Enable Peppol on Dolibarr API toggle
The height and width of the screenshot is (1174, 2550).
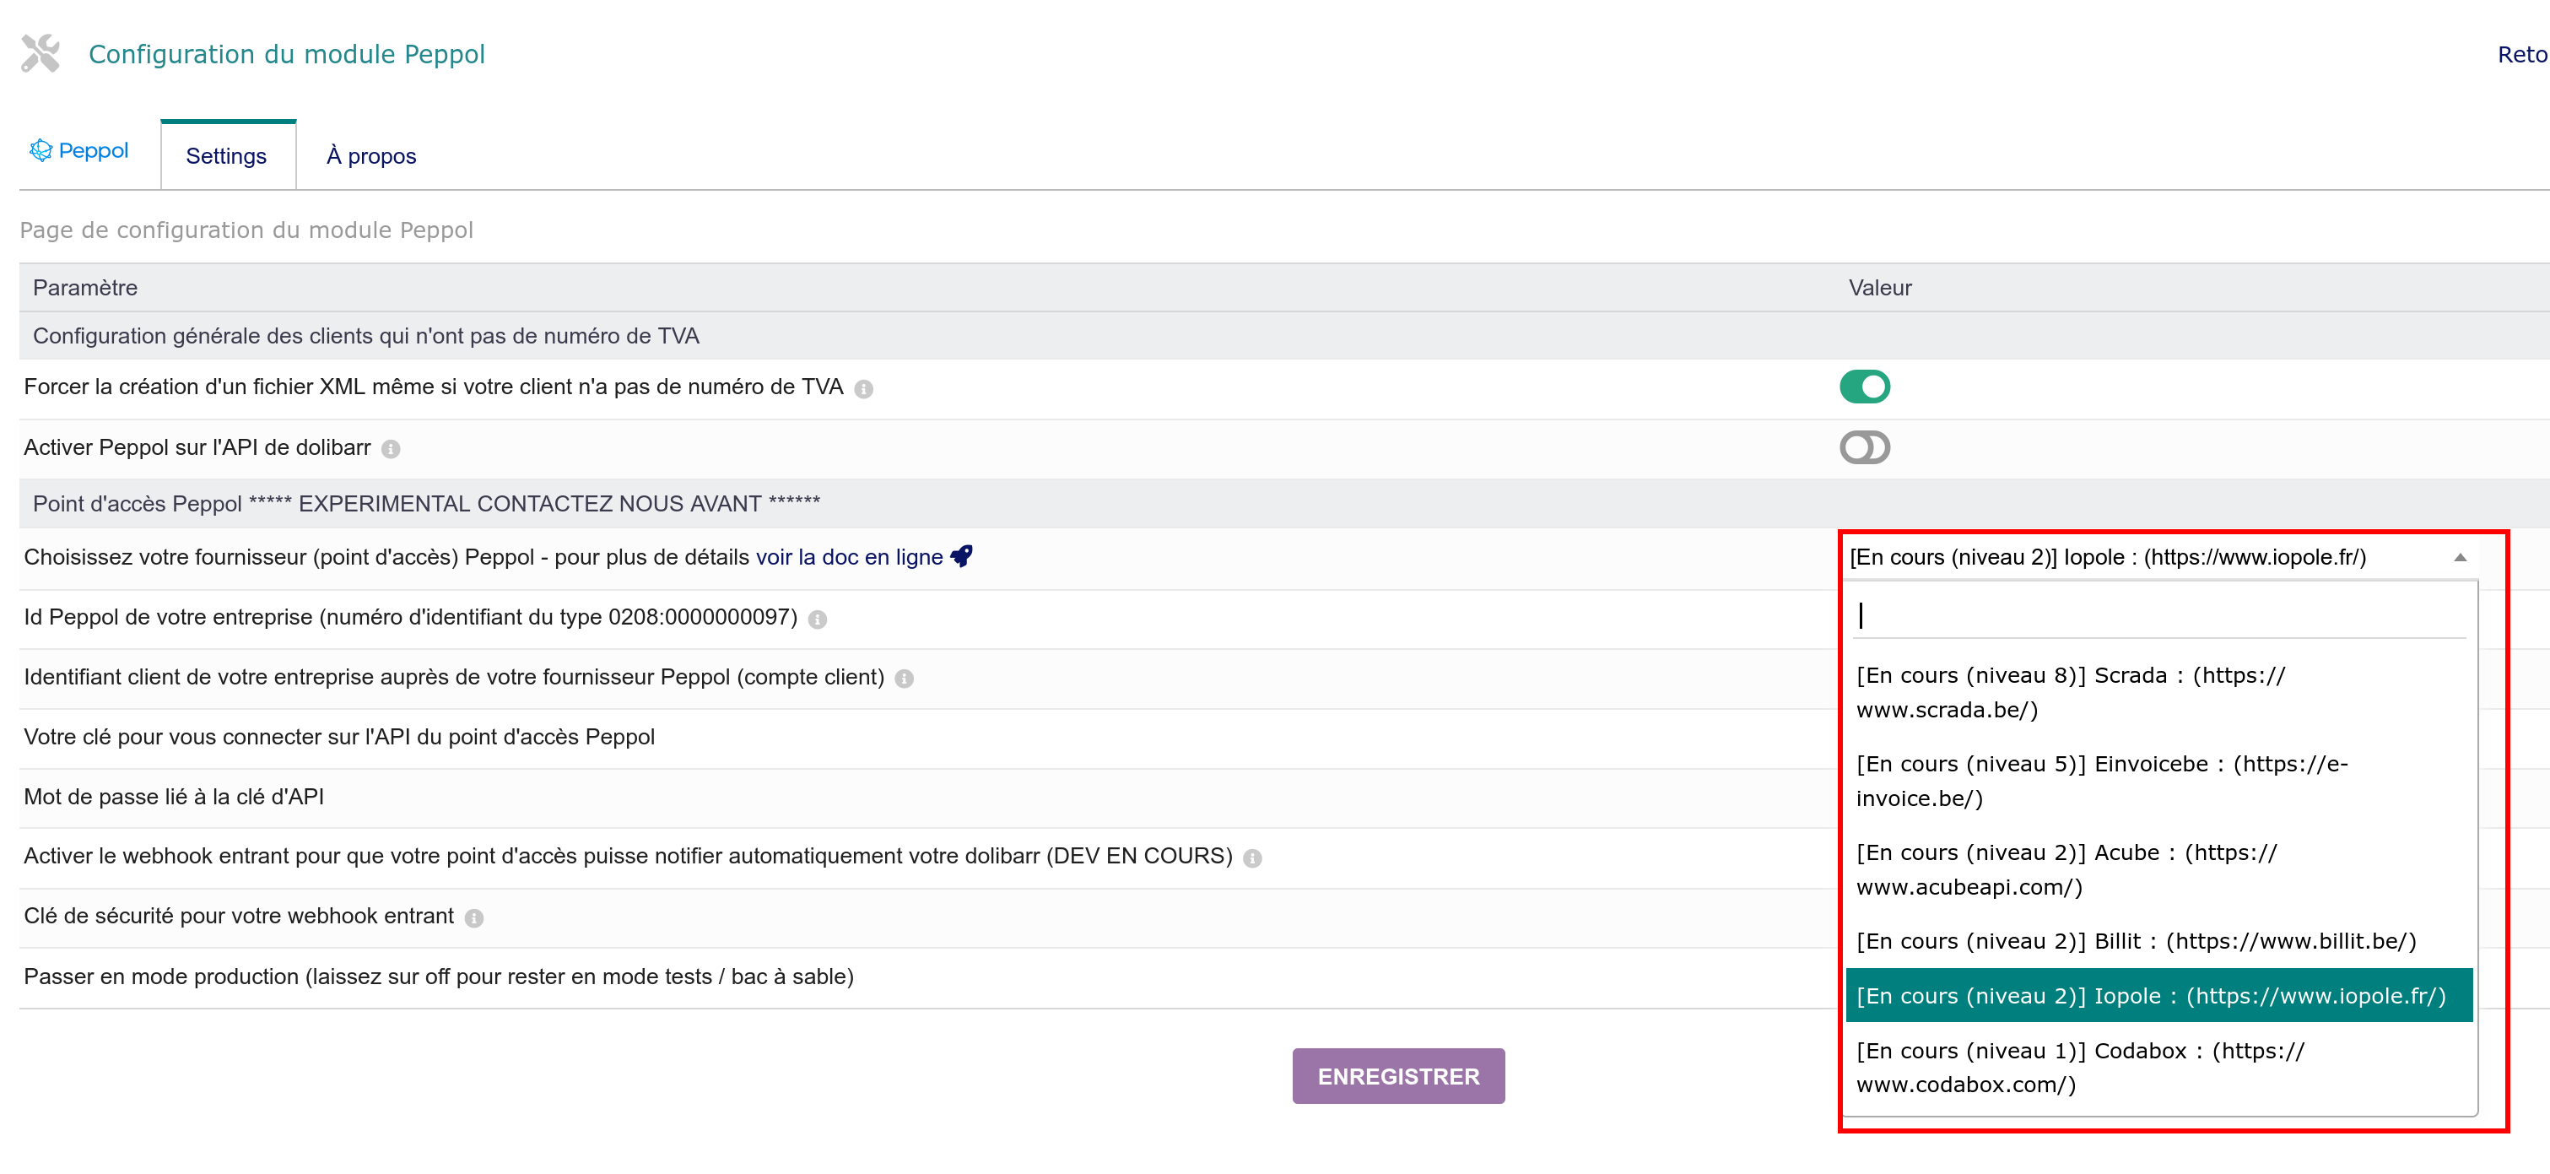(1864, 447)
